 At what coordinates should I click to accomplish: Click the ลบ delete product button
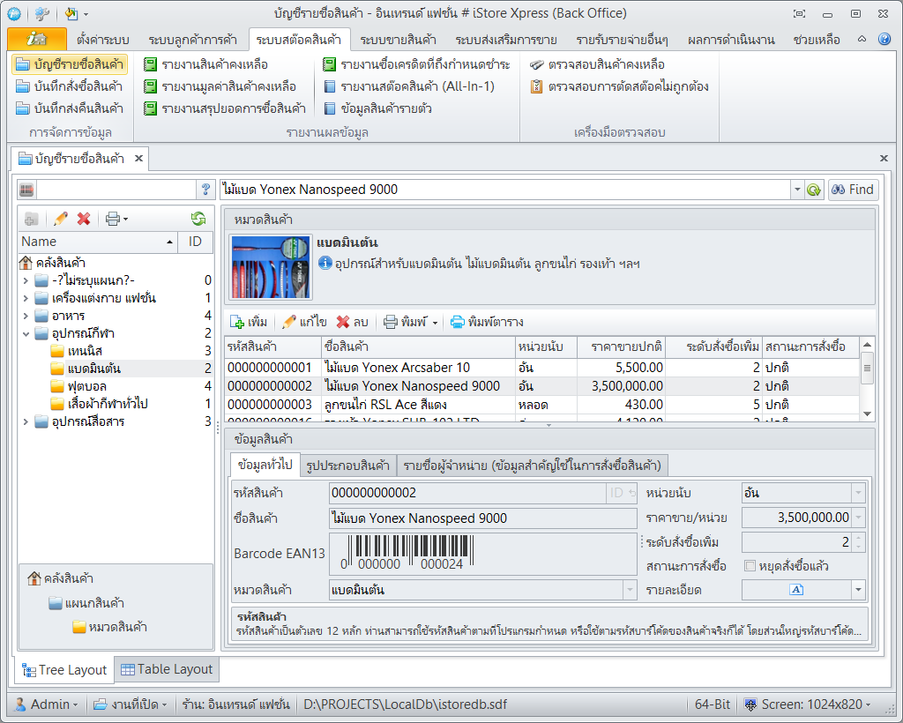pyautogui.click(x=353, y=323)
